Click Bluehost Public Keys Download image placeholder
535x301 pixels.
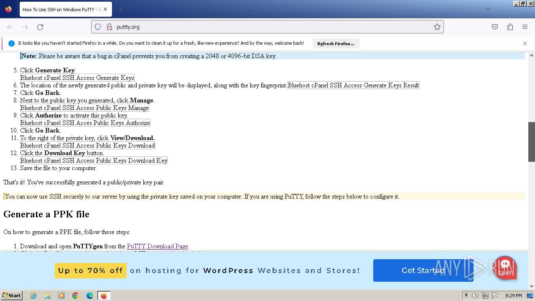pos(88,145)
